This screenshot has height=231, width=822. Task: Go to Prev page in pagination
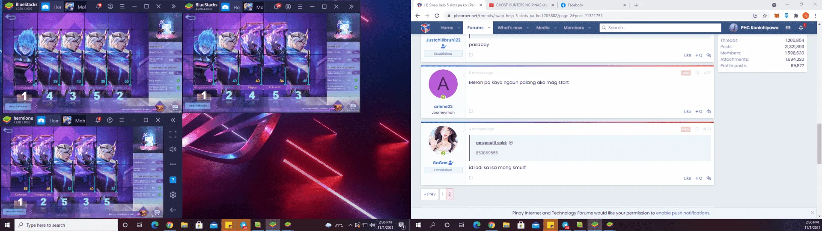click(430, 194)
